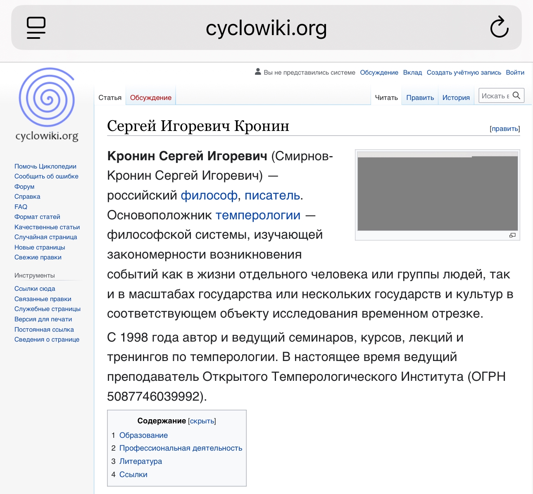Open the Править tab

[420, 97]
